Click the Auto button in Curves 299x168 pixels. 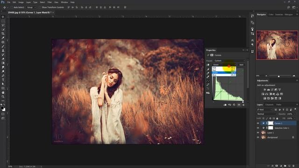(241, 65)
